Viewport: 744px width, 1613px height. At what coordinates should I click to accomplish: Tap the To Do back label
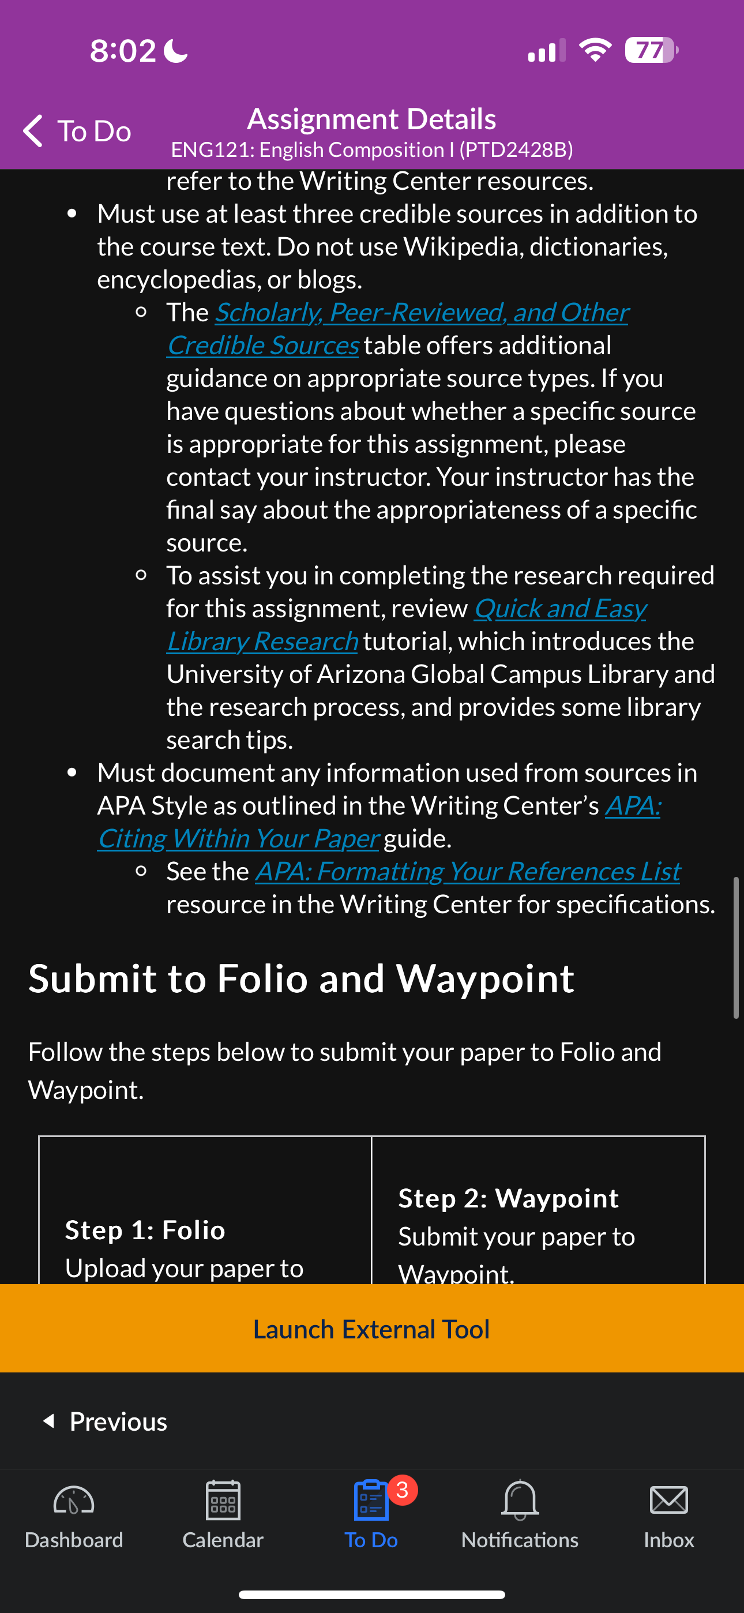[95, 131]
